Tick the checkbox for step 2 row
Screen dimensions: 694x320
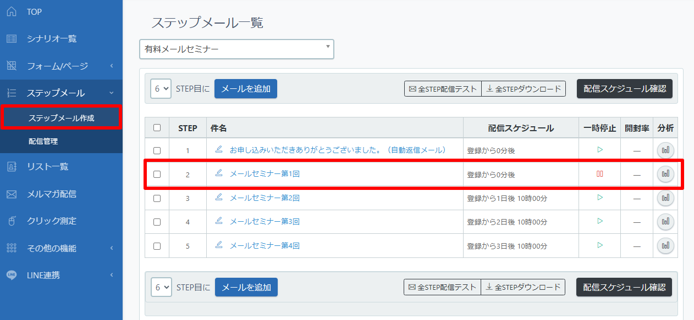(157, 174)
